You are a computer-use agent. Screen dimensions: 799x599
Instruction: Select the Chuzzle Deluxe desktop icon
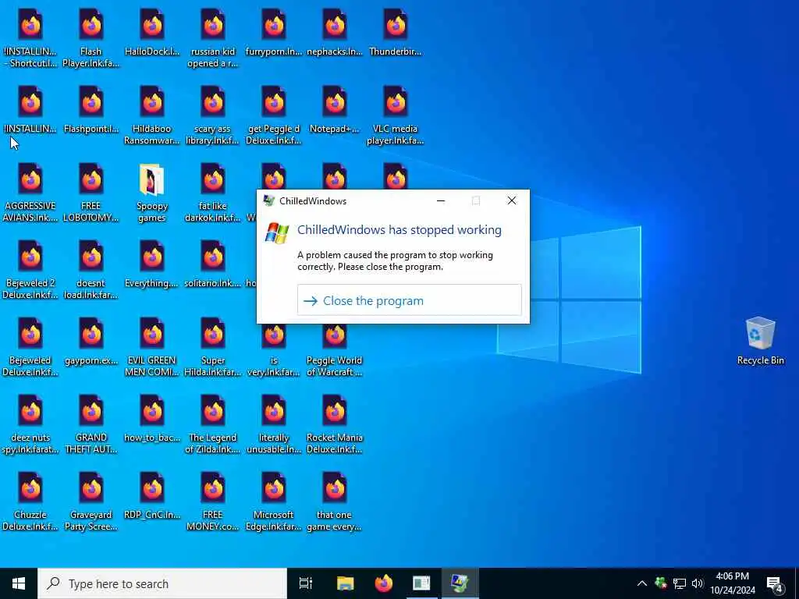[30, 502]
